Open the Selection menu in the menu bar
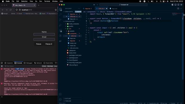Image resolution: width=185 pixels, height=104 pixels. click(x=24, y=1)
